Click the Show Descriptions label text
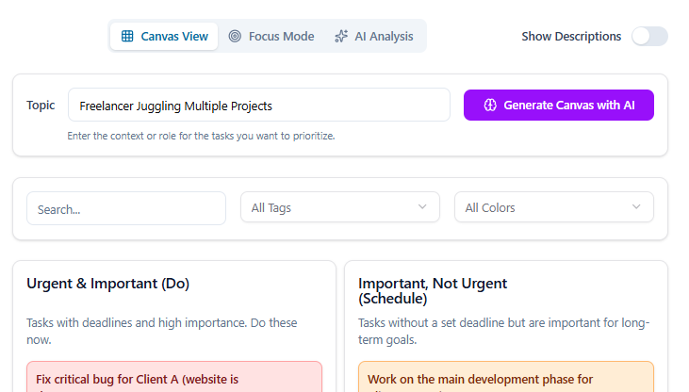Screen dimensions: 689x392 (x=571, y=37)
